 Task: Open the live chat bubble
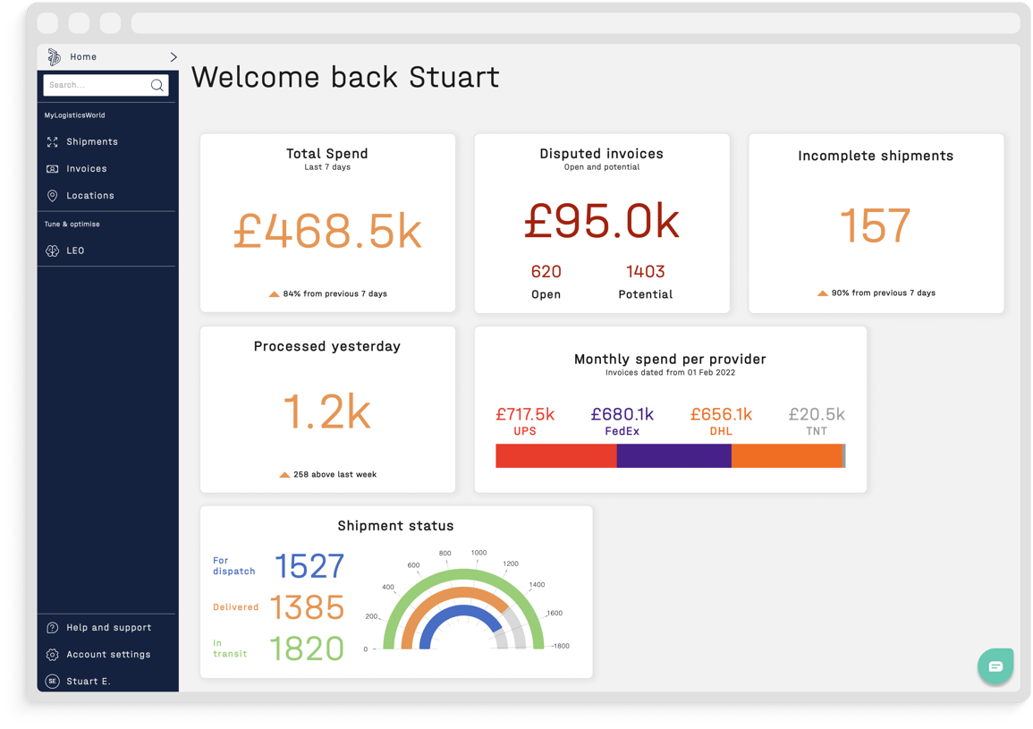point(995,666)
